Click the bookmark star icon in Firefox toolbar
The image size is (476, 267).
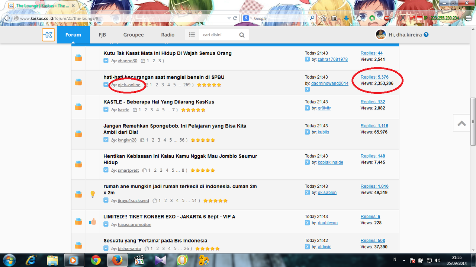[x=324, y=18]
